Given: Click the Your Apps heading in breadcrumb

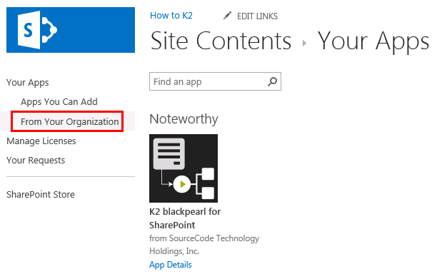Looking at the screenshot, I should (373, 41).
